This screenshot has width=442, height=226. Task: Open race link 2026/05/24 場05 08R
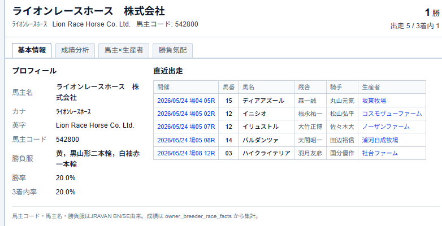pyautogui.click(x=186, y=140)
